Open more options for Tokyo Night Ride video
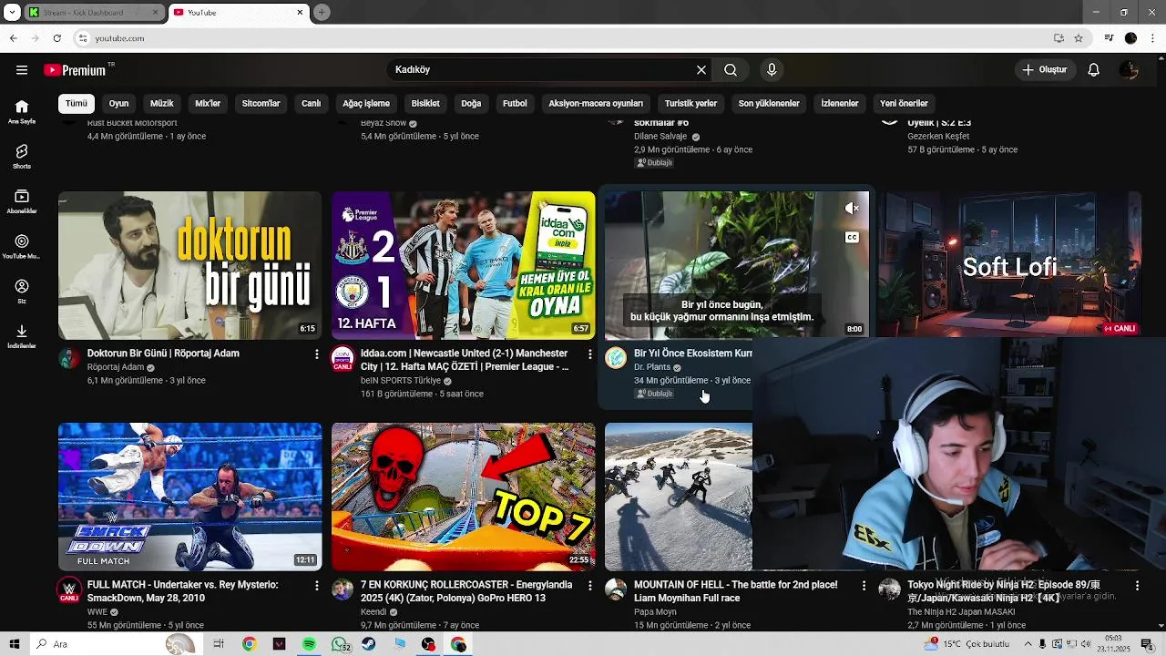Viewport: 1166px width, 656px height. tap(1138, 585)
